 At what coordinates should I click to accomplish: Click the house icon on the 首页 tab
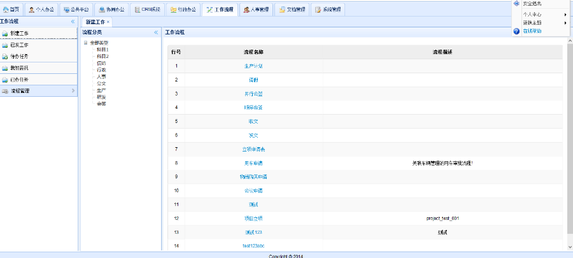(x=6, y=10)
